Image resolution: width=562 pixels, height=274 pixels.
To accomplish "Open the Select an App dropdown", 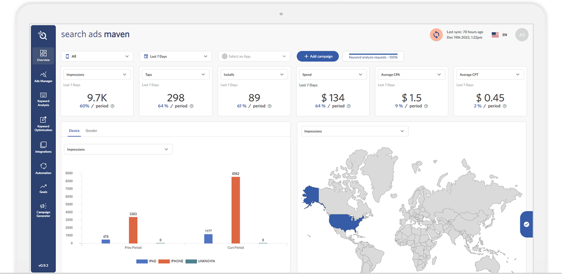I will click(x=254, y=57).
